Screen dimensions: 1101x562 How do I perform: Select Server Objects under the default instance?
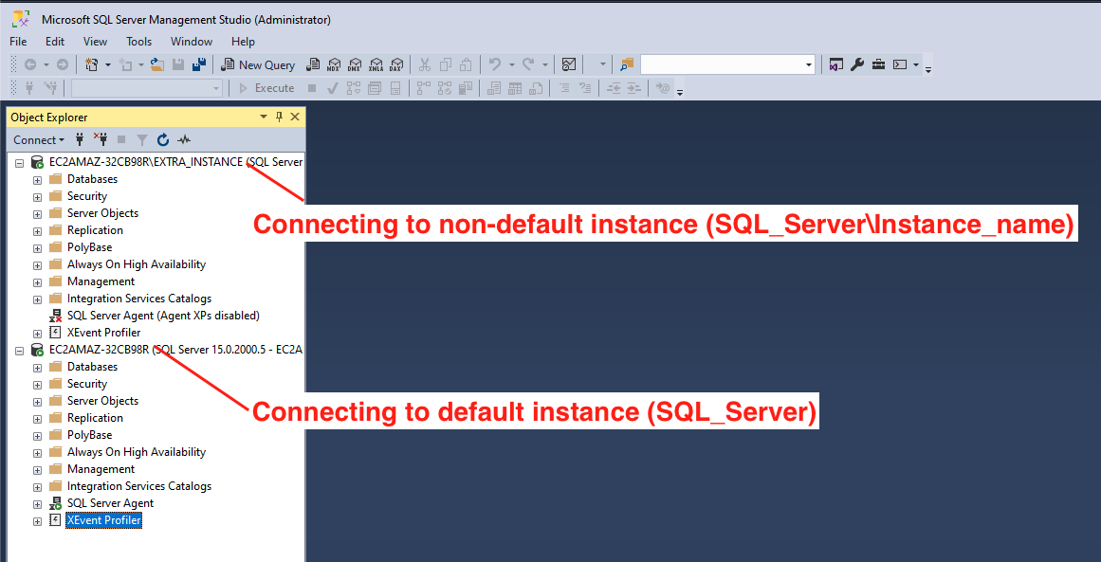pyautogui.click(x=102, y=401)
